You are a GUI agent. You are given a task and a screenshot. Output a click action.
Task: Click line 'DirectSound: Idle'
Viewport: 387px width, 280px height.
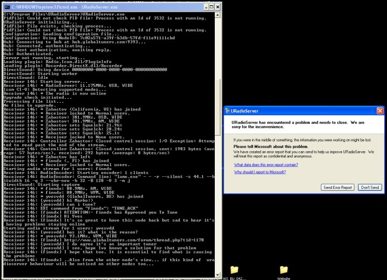tap(26, 78)
